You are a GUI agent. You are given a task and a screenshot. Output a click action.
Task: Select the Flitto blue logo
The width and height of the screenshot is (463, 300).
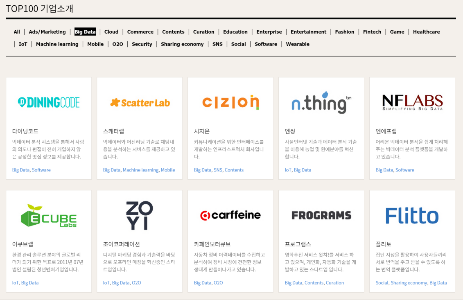point(412,216)
